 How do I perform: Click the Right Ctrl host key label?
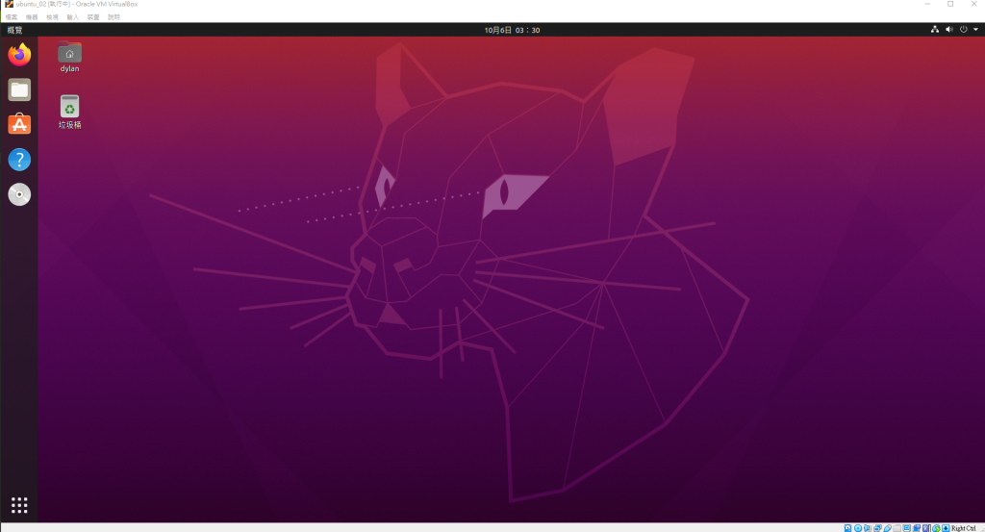(964, 528)
